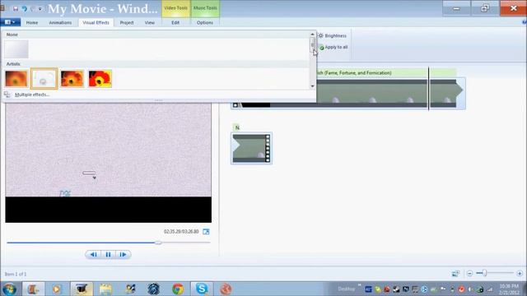Open the red round taskbar application
This screenshot has width=527, height=296.
tap(226, 289)
